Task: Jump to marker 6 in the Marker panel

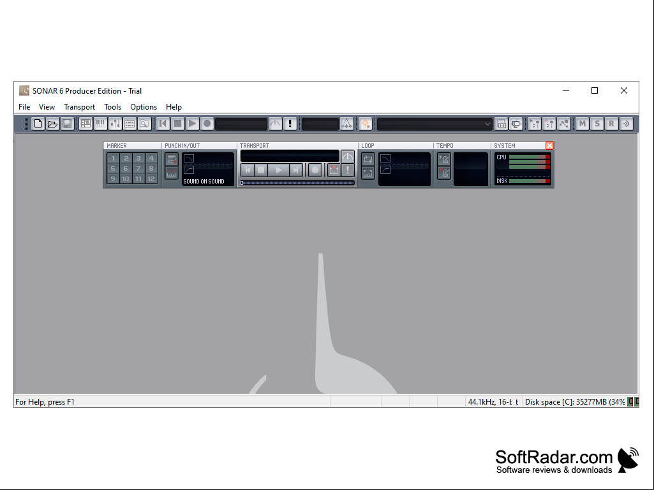Action: (126, 169)
